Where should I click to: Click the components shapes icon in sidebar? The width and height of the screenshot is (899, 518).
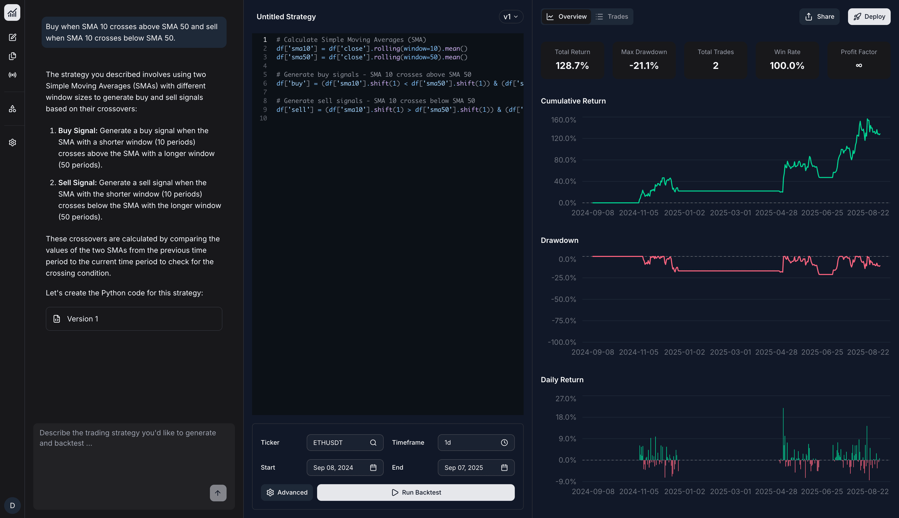tap(12, 108)
